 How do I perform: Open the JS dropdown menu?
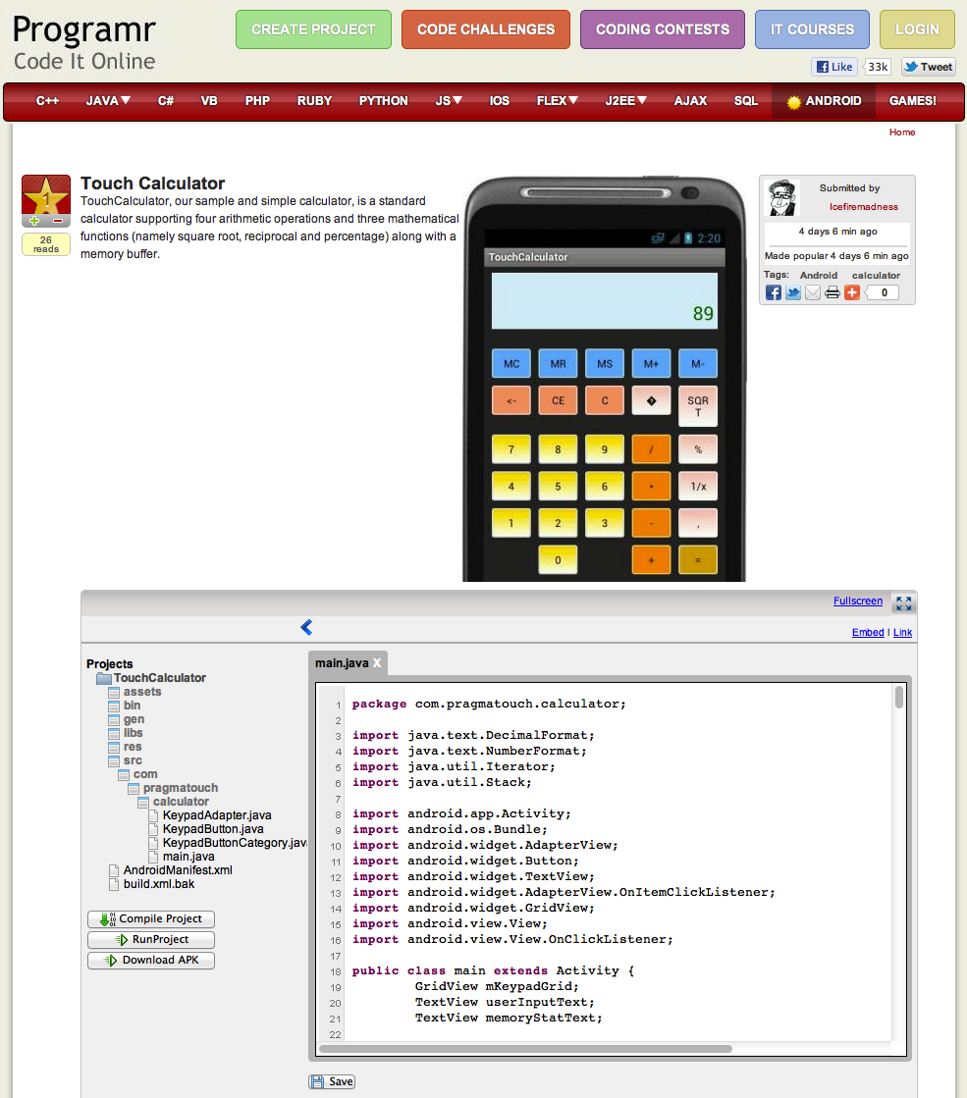[x=449, y=101]
